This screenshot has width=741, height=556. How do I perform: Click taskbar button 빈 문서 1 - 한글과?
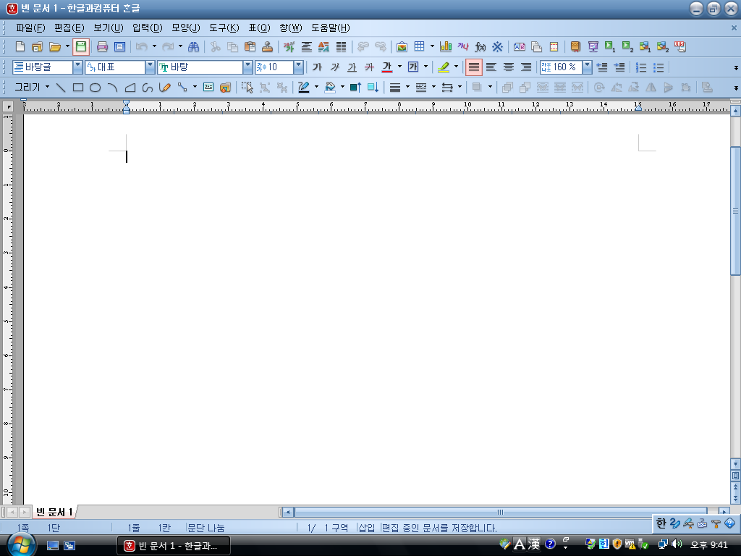(174, 546)
